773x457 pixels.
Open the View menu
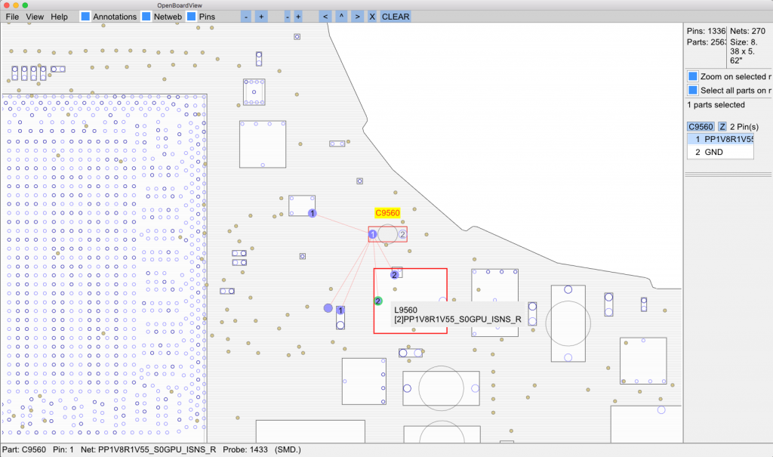point(35,17)
